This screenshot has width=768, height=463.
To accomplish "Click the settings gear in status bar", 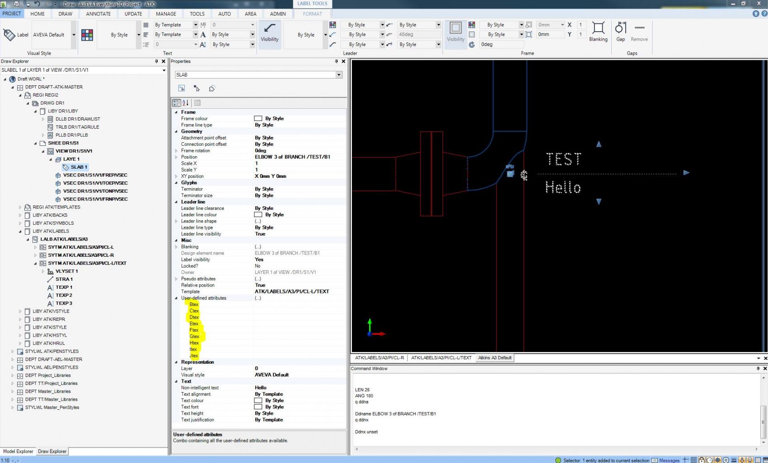I will pyautogui.click(x=726, y=460).
